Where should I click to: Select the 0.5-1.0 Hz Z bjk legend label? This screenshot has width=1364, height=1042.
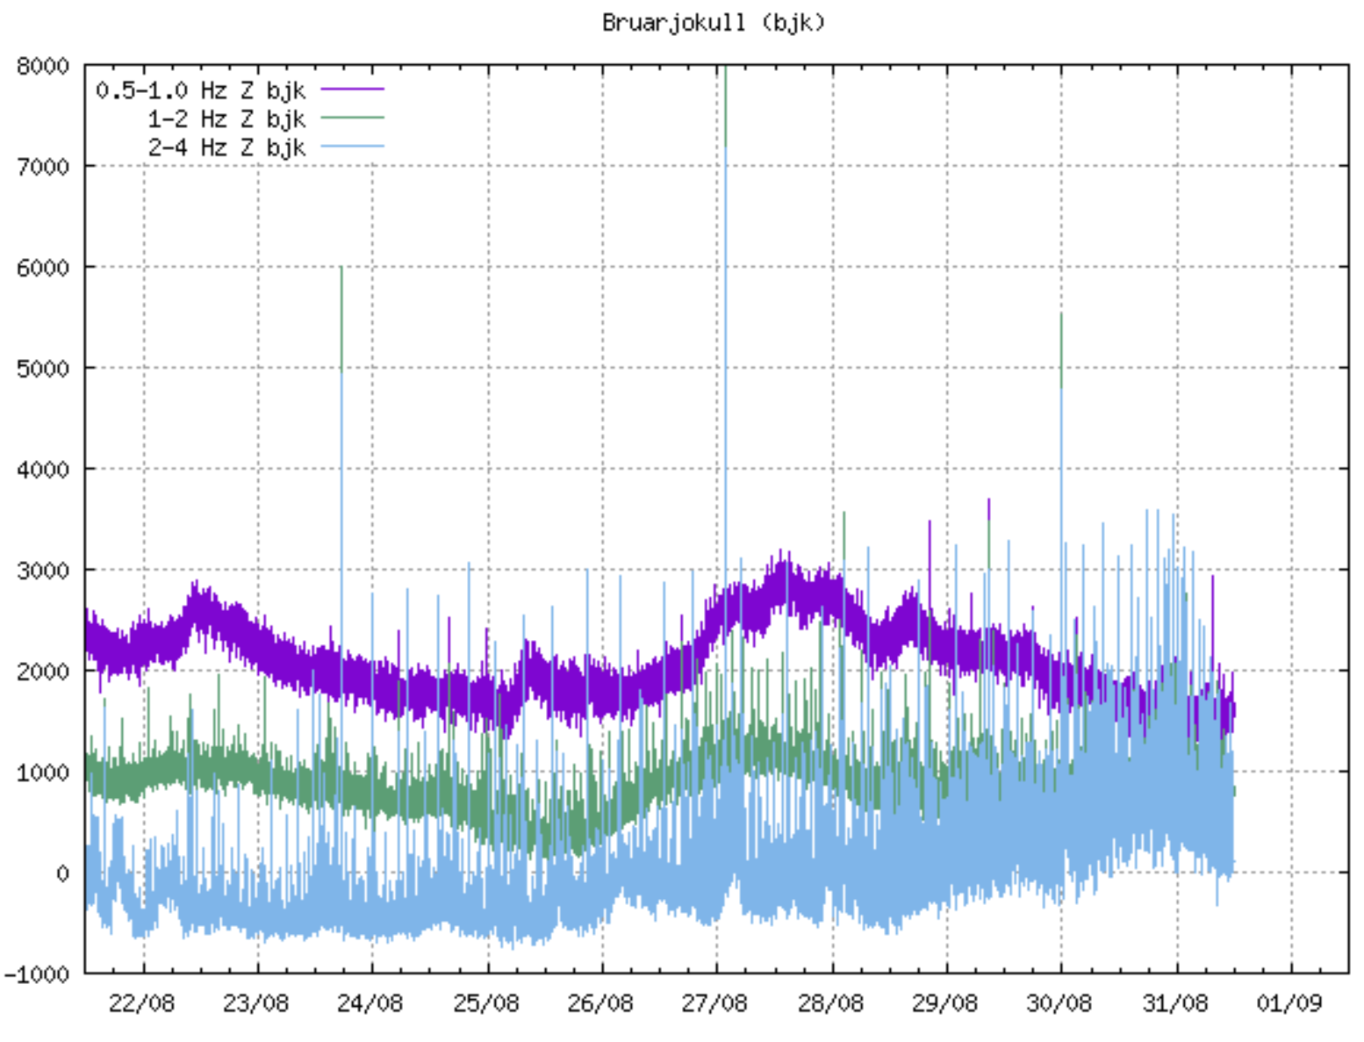pos(200,90)
